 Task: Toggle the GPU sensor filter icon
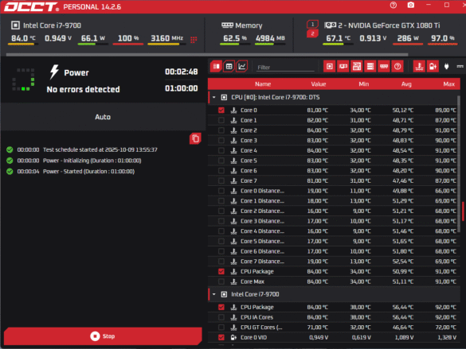click(343, 67)
